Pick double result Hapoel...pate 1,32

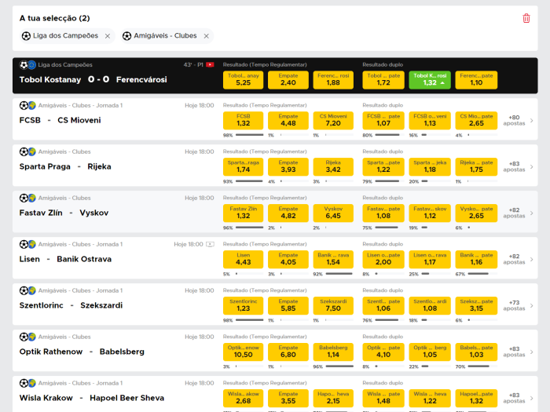coord(476,398)
